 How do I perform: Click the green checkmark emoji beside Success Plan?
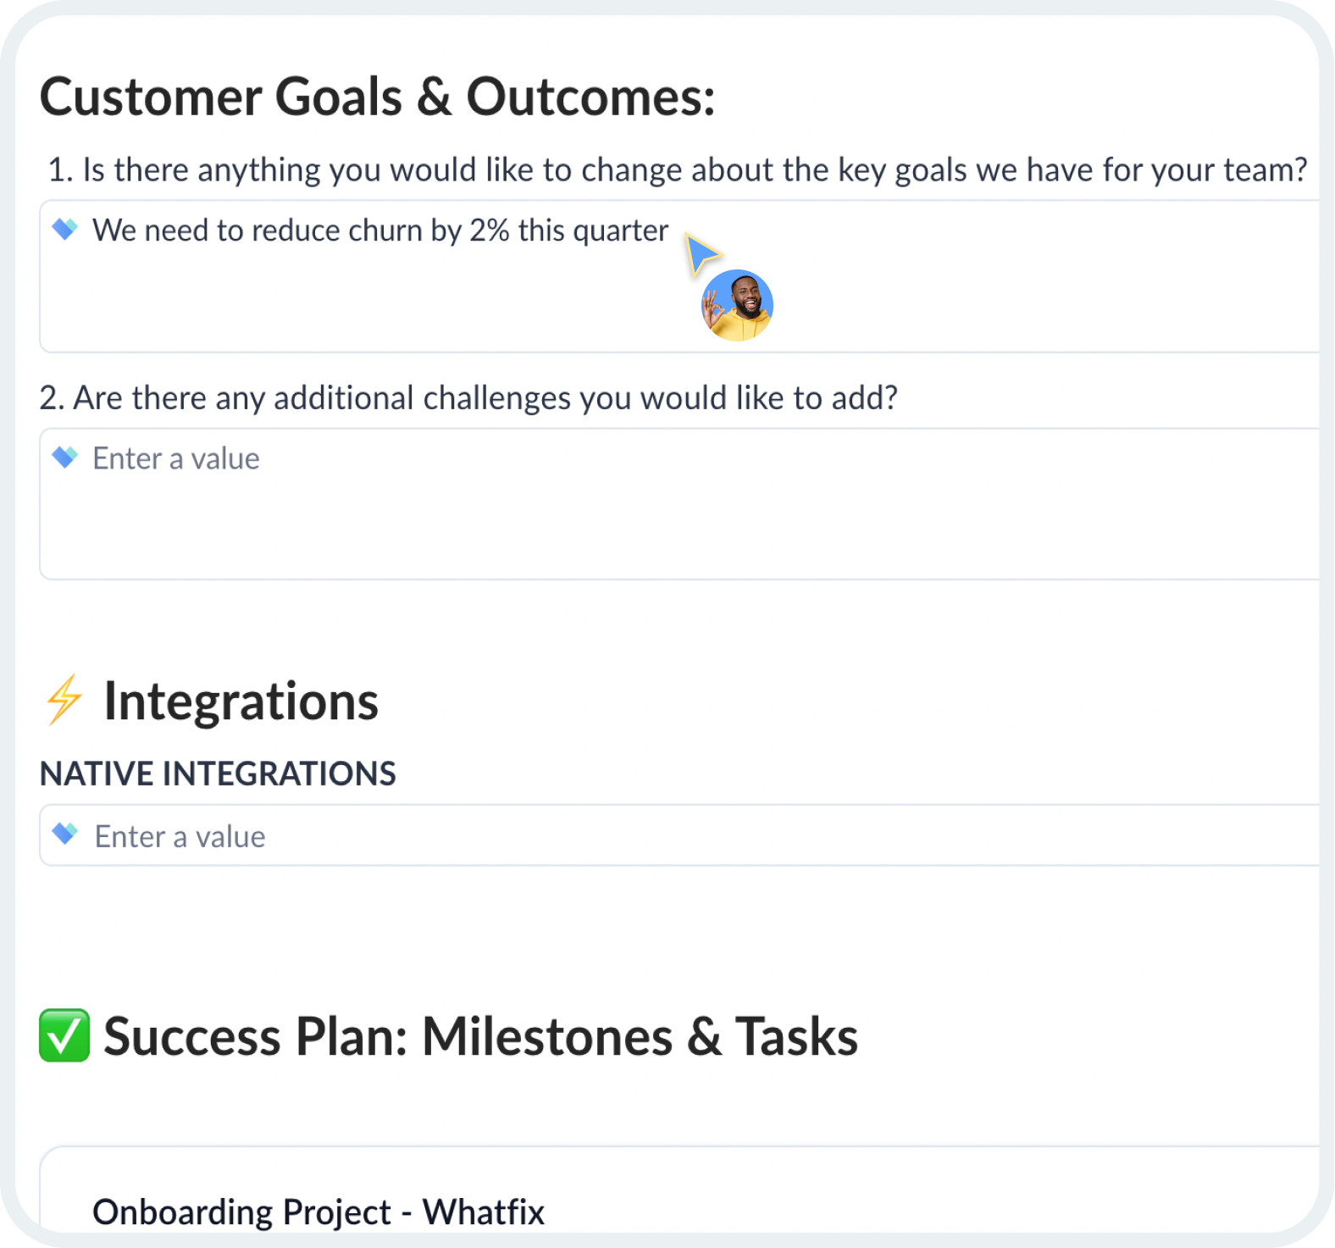(x=64, y=1035)
